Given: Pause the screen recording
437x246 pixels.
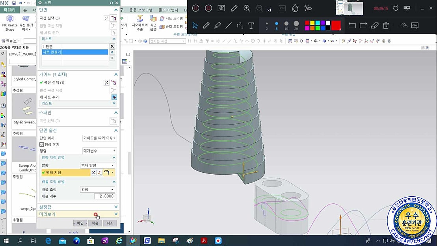Looking at the screenshot, I should coord(195,8).
